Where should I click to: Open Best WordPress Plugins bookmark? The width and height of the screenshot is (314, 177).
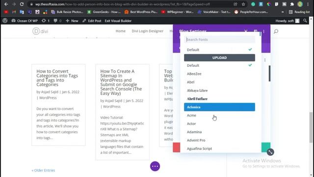click(x=141, y=12)
